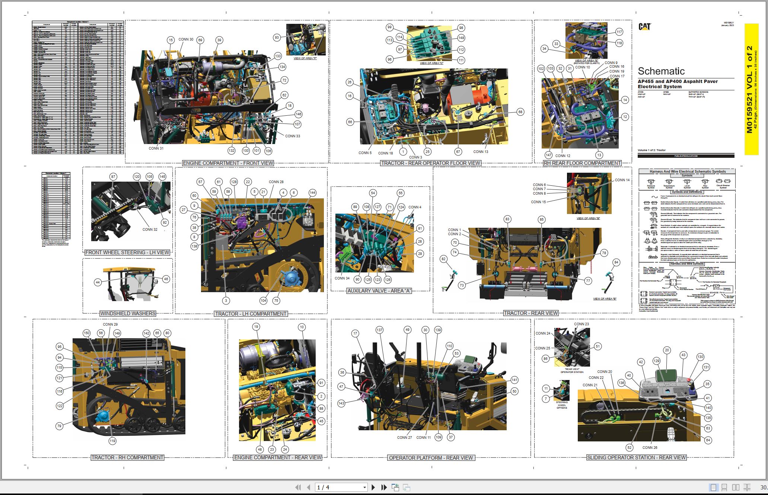Go to the first page

298,487
